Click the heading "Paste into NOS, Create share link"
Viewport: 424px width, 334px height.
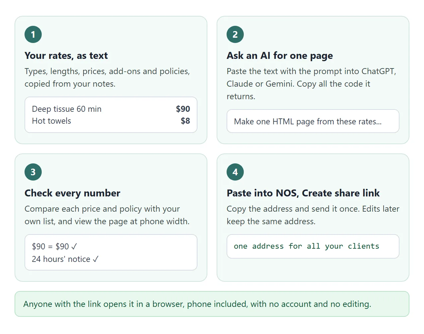click(303, 193)
